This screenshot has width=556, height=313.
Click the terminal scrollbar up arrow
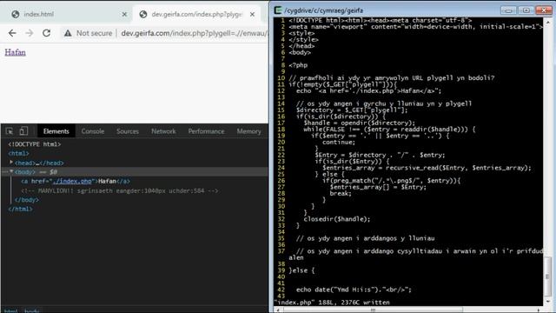click(547, 22)
